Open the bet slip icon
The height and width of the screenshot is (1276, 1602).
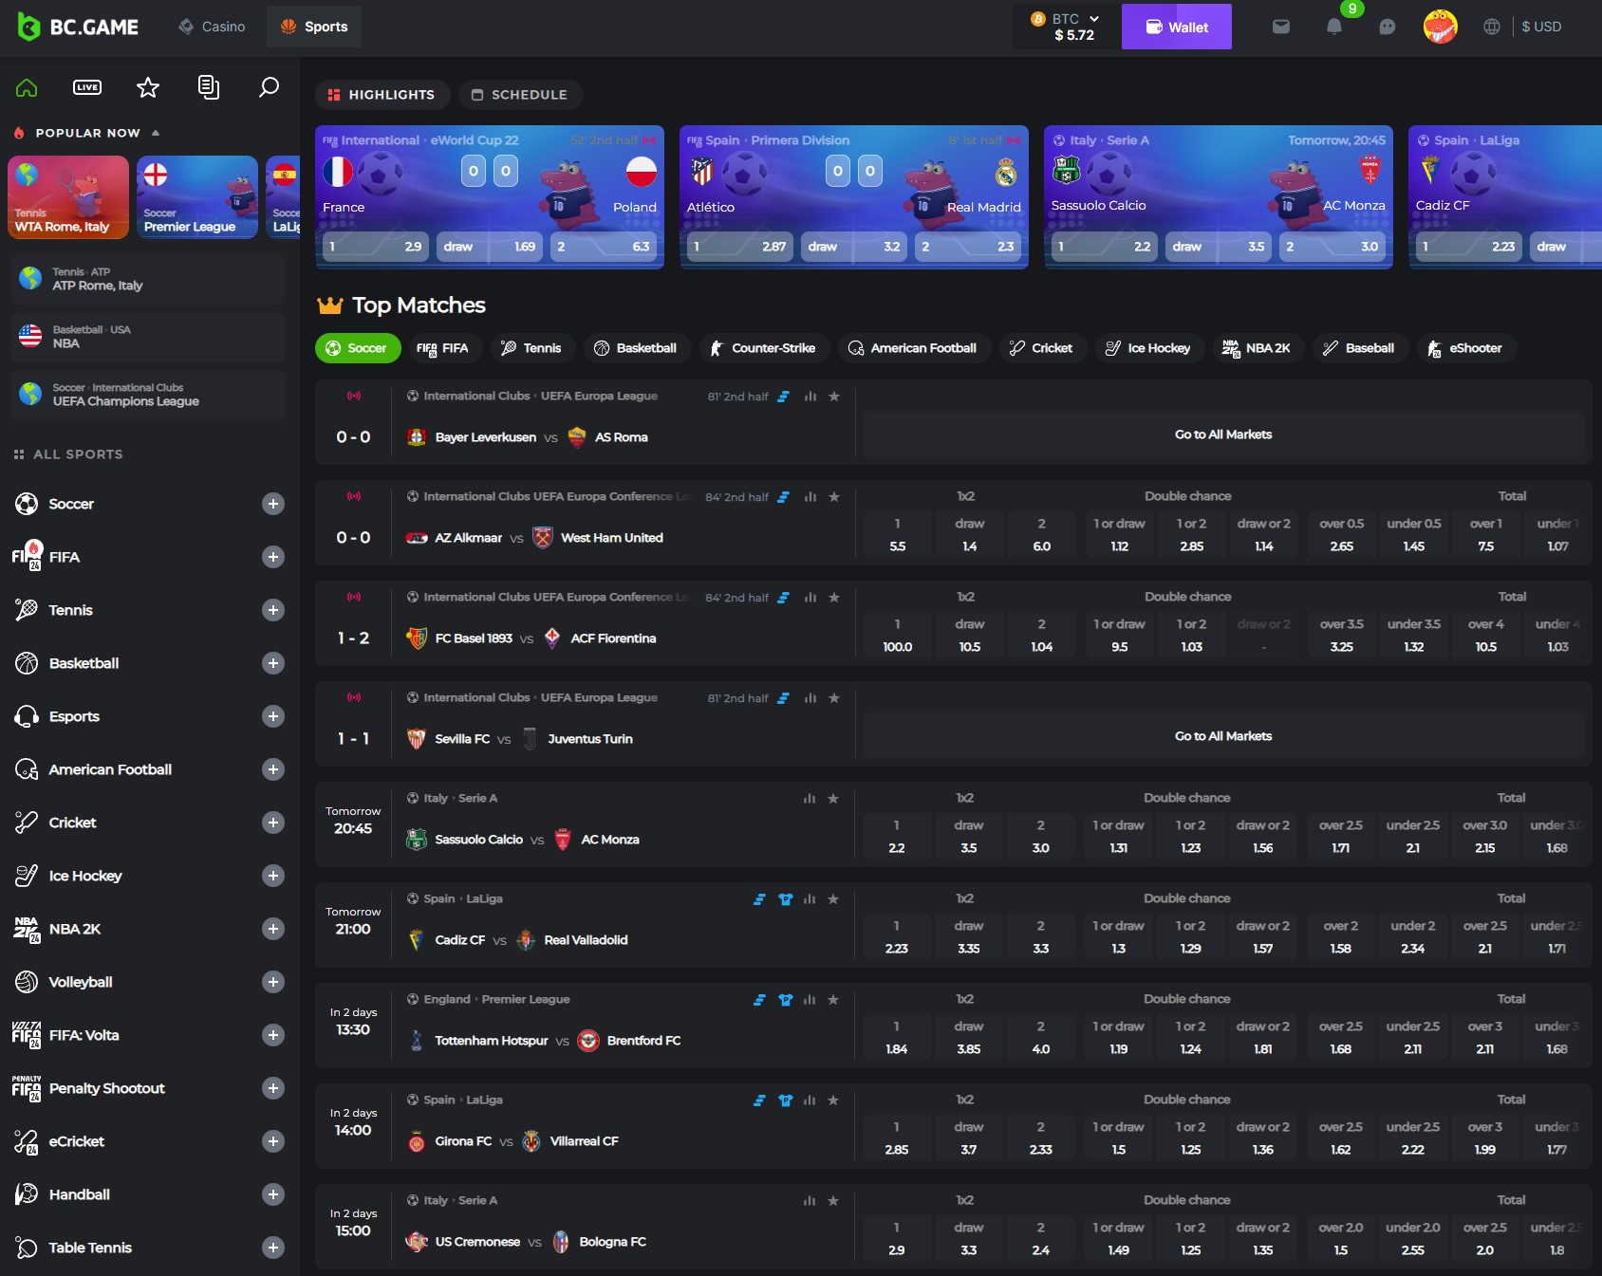pyautogui.click(x=209, y=87)
